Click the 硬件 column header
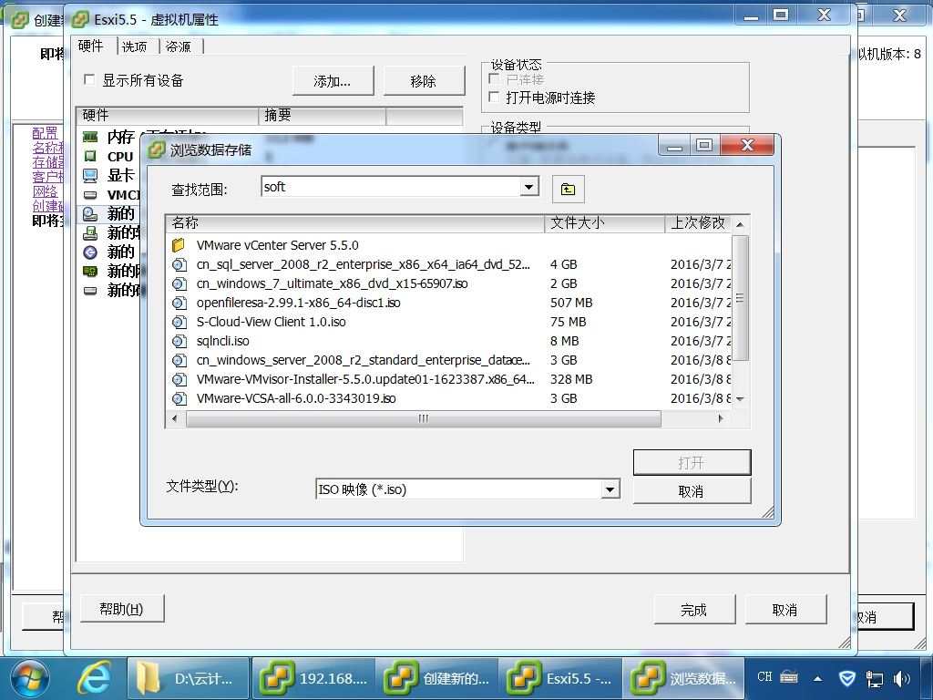Screen dimensions: 933x700 click(168, 116)
